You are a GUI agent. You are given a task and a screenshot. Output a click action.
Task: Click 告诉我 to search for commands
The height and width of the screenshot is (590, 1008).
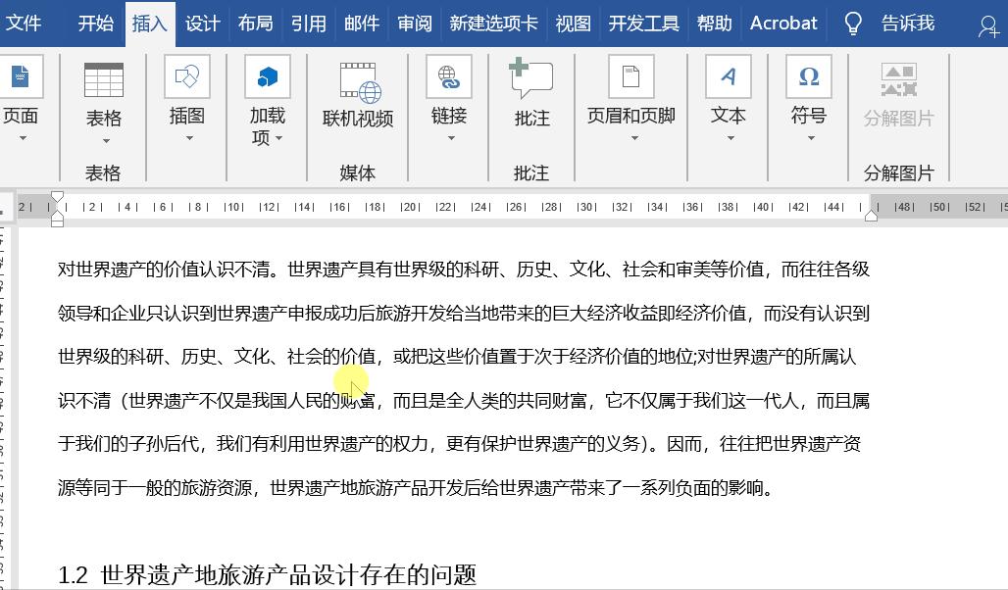point(906,23)
